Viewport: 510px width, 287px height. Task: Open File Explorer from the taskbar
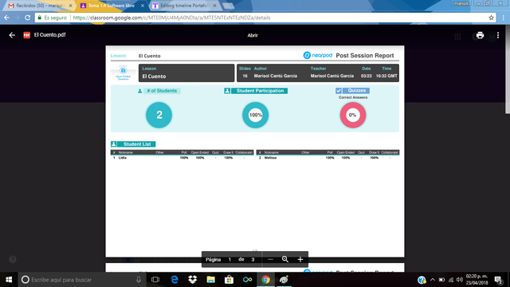(210, 280)
